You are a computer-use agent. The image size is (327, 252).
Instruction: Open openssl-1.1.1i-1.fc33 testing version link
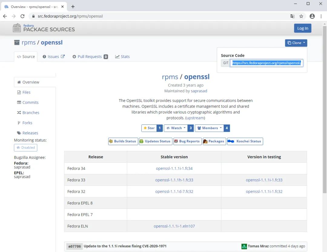(264, 180)
